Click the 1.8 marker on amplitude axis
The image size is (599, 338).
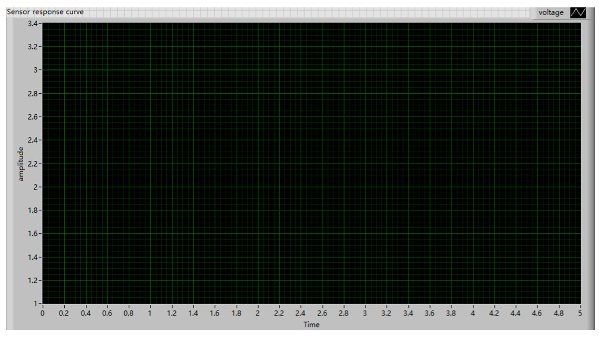click(x=33, y=210)
